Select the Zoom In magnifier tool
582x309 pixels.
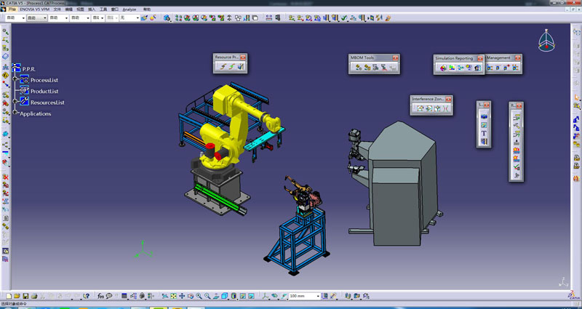[x=199, y=296]
